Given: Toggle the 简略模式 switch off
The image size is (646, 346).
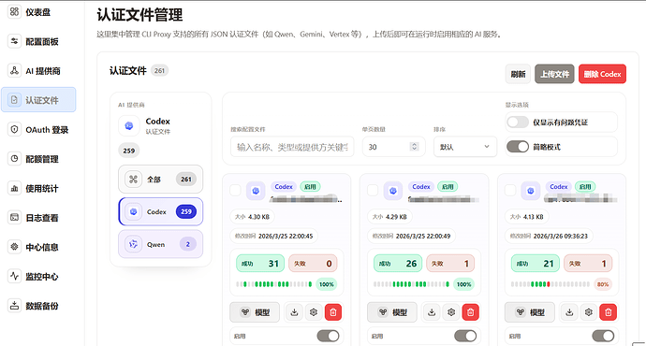Looking at the screenshot, I should click(x=518, y=147).
